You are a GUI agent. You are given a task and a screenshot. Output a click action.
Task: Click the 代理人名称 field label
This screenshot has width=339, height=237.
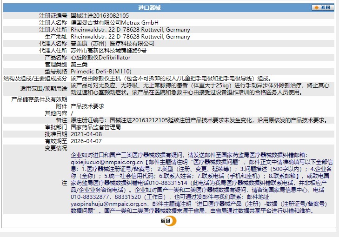pyautogui.click(x=53, y=43)
